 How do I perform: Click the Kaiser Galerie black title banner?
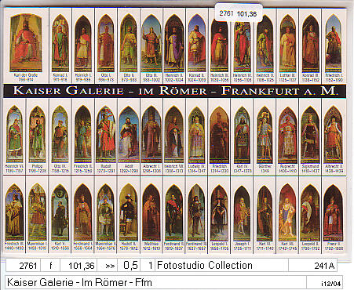pyautogui.click(x=175, y=91)
